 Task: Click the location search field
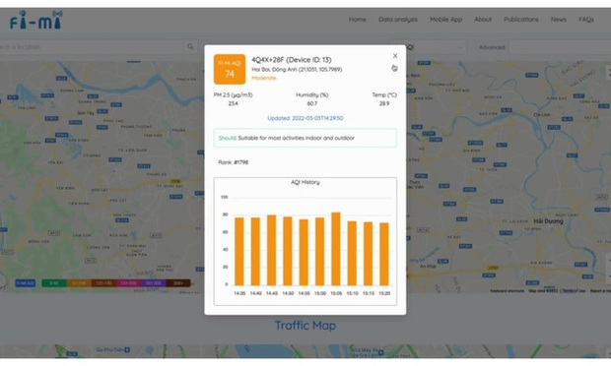(92, 47)
